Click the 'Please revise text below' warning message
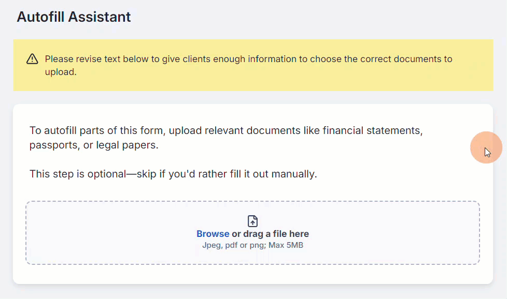 [248, 65]
